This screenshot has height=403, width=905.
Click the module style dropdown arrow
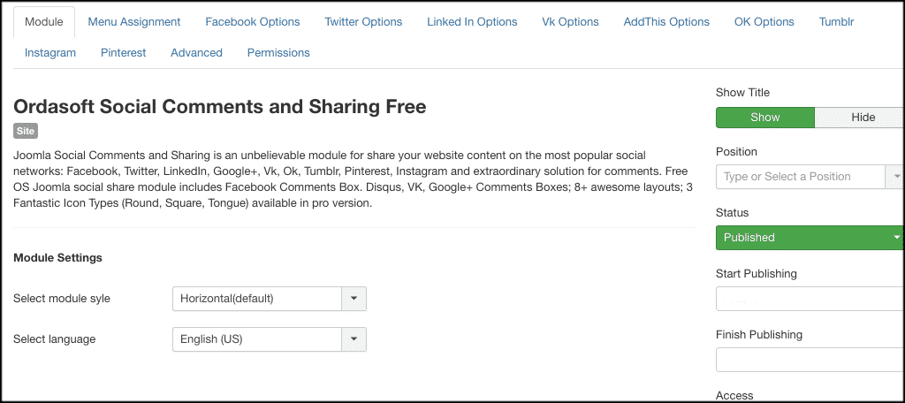354,299
